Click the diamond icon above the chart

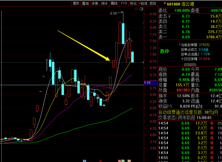pos(136,9)
